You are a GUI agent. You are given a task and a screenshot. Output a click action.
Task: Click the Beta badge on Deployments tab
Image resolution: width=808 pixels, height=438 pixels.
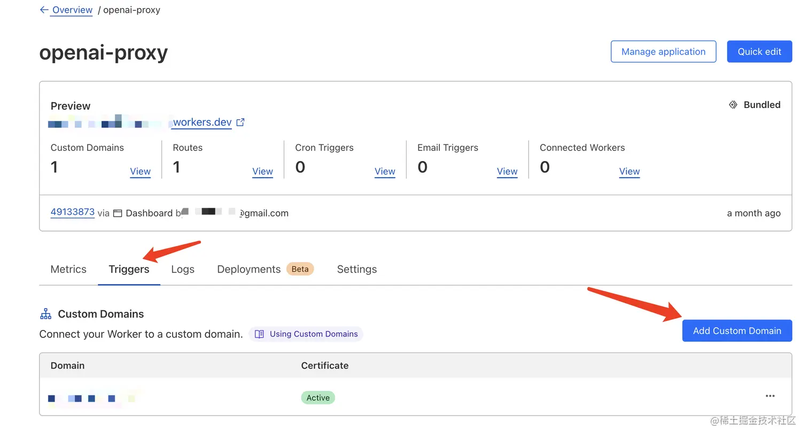[300, 269]
